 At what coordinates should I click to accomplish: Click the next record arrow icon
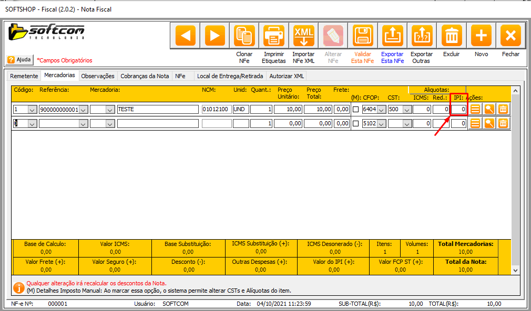click(x=213, y=36)
